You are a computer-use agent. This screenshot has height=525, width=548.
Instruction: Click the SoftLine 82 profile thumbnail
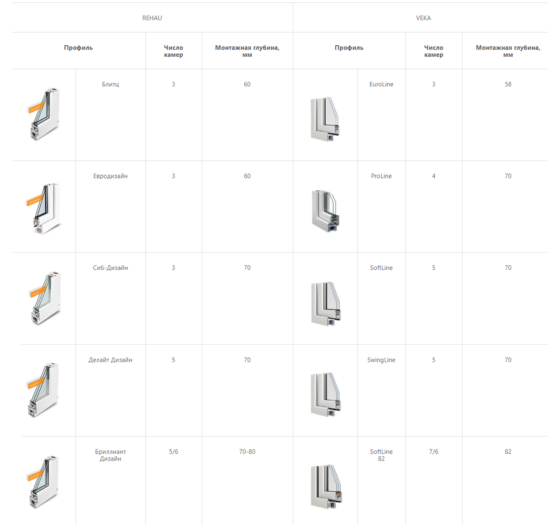[326, 487]
